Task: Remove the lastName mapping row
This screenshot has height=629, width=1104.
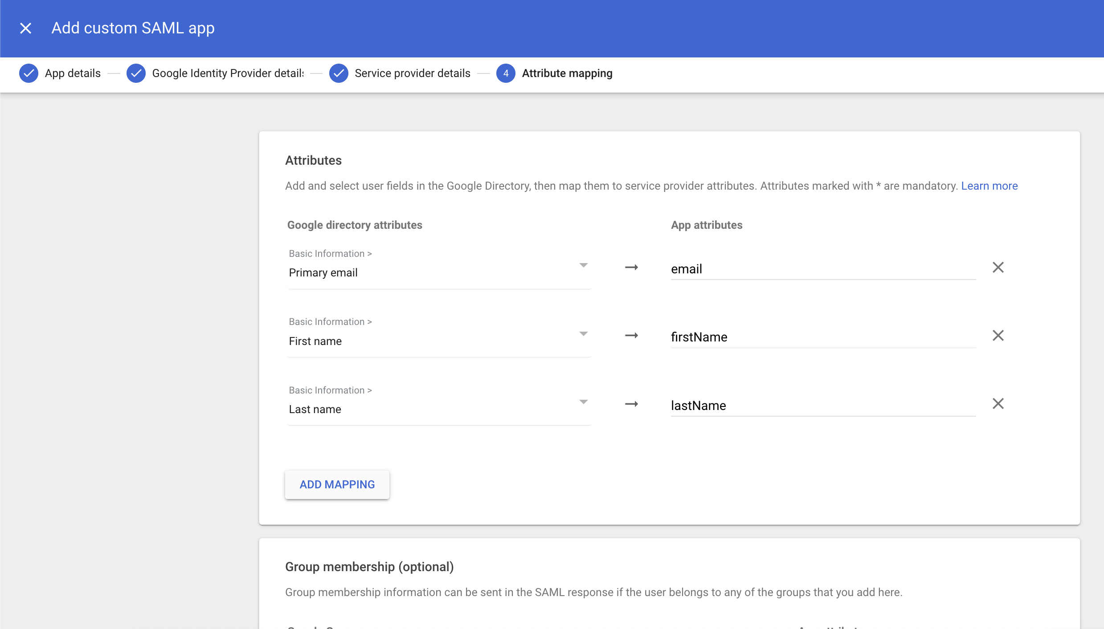Action: [998, 404]
